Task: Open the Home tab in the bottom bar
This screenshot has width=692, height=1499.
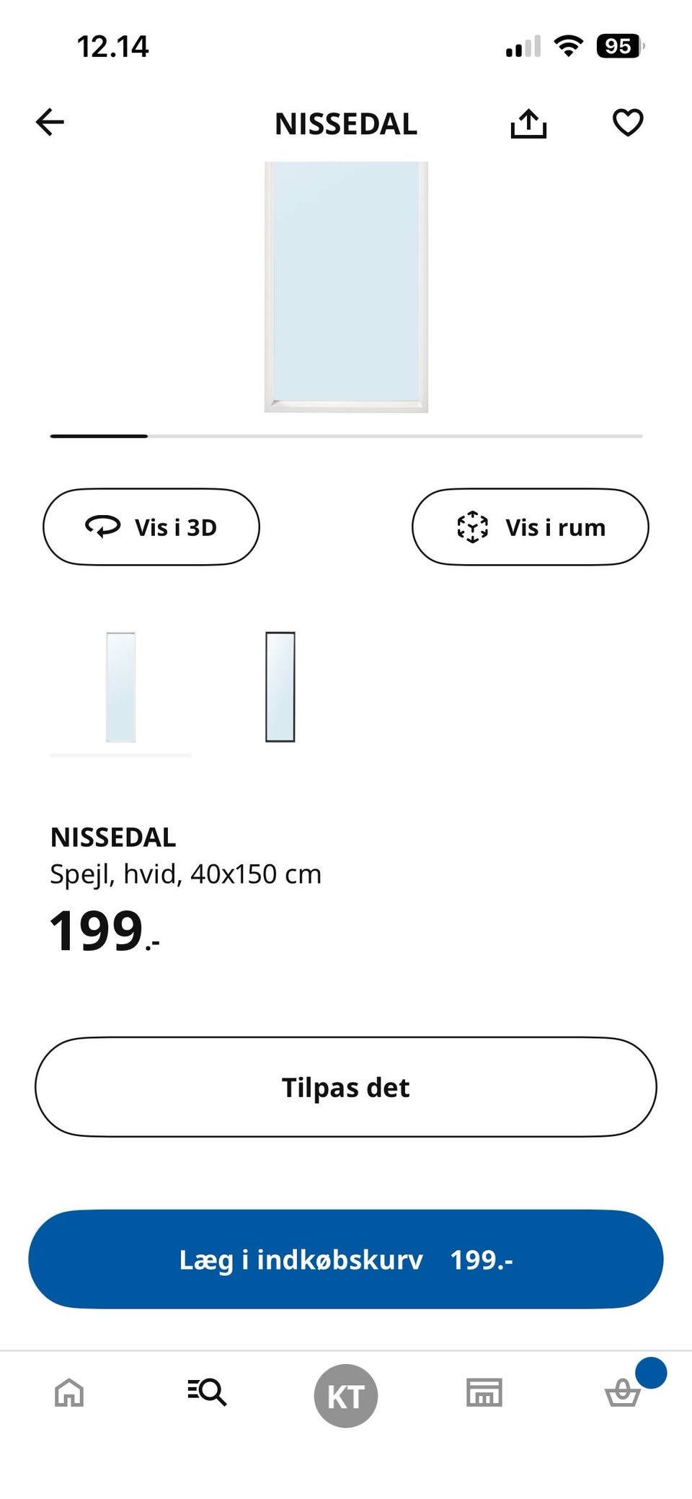Action: [69, 1392]
